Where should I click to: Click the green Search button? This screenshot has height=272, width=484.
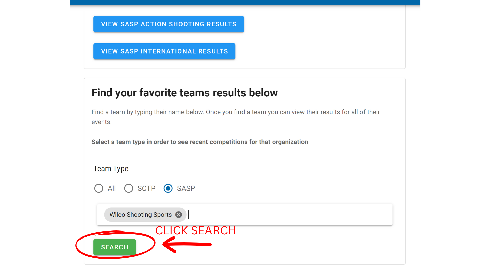(114, 247)
